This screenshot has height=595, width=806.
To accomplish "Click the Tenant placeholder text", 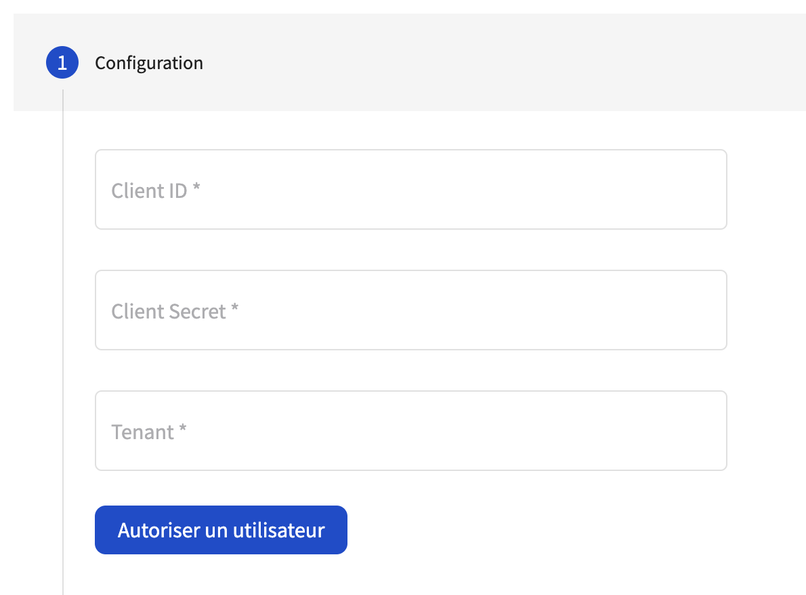I will tap(143, 432).
